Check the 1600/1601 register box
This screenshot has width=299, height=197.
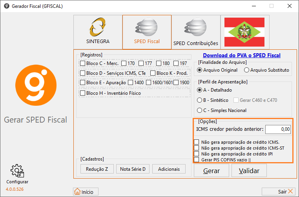tap(149, 82)
